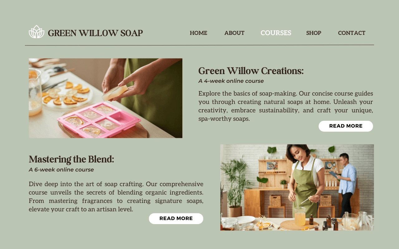Click Read More for Mastering the Blend

[x=176, y=218]
